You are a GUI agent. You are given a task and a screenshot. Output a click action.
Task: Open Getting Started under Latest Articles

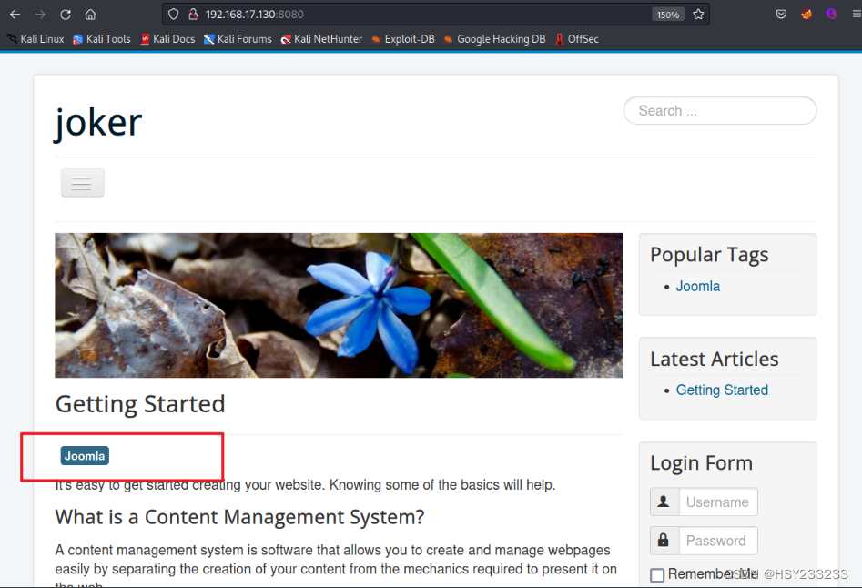tap(722, 390)
